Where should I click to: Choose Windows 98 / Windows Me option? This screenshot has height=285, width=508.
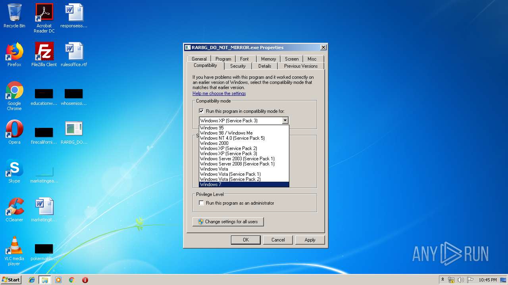click(x=244, y=133)
